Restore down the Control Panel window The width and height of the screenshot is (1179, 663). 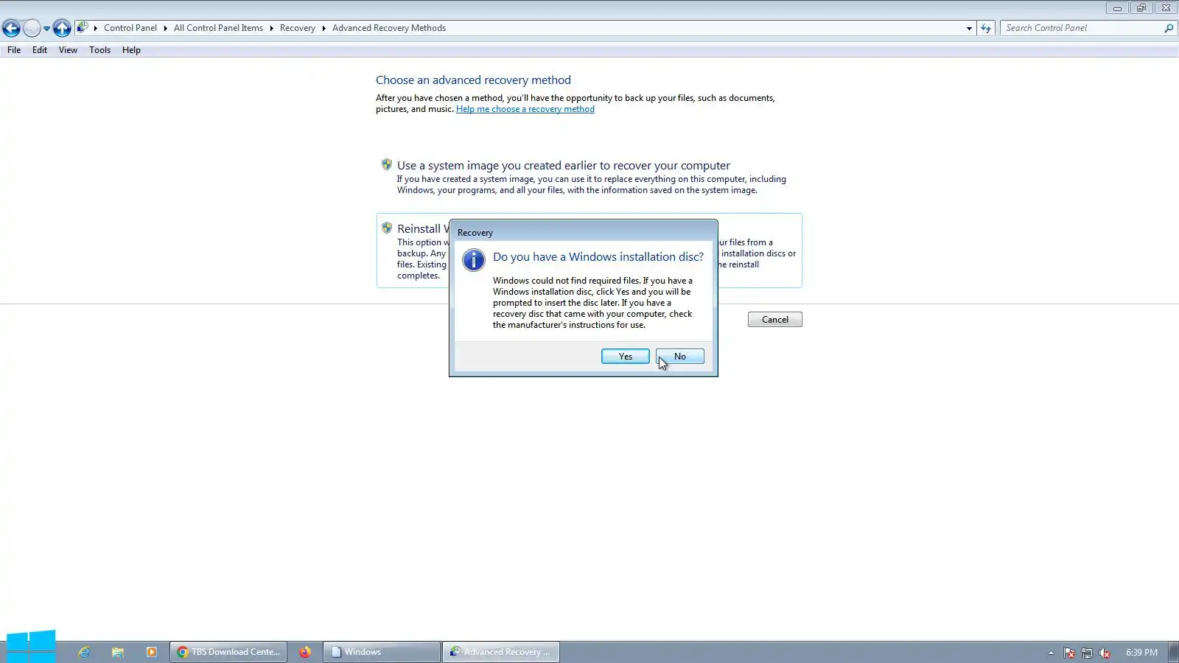point(1141,8)
